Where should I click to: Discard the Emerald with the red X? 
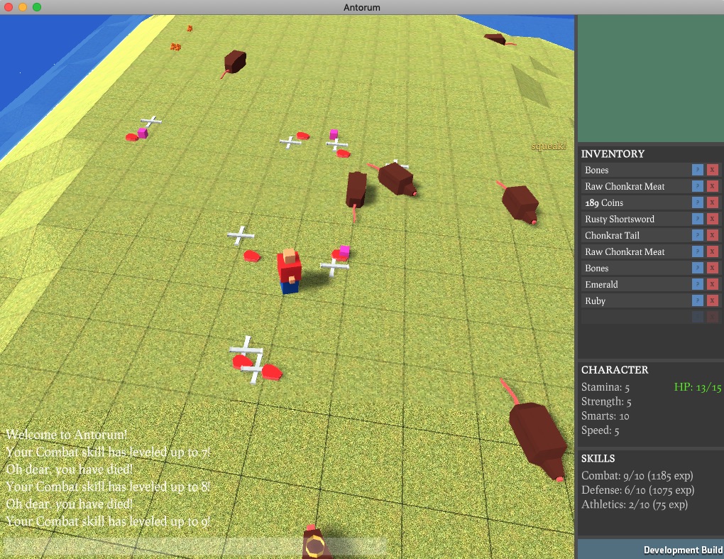click(x=712, y=285)
